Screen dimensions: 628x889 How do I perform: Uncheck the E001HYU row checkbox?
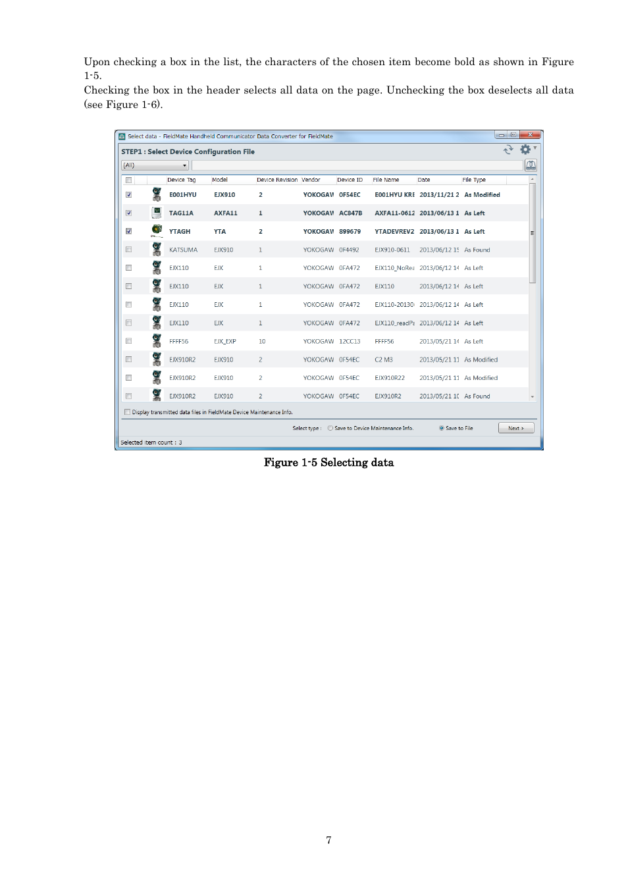[128, 195]
